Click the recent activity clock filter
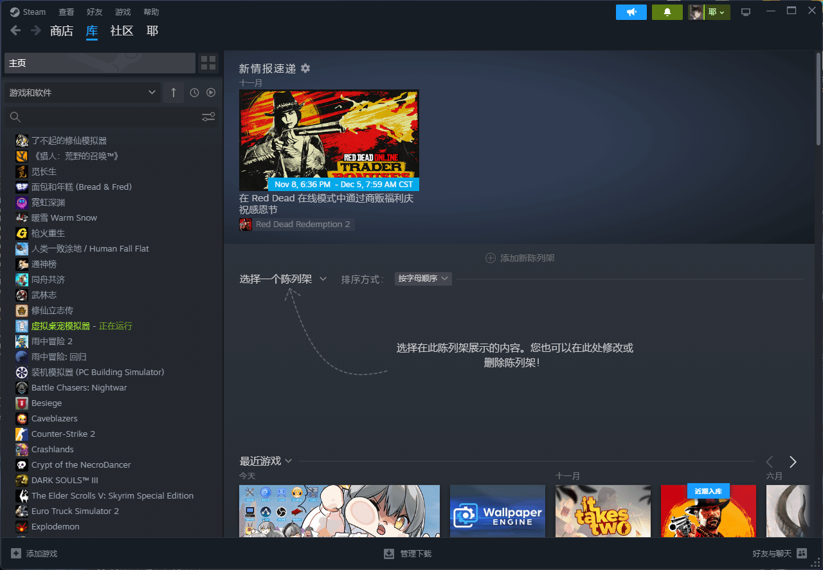The width and height of the screenshot is (823, 570). pos(195,93)
